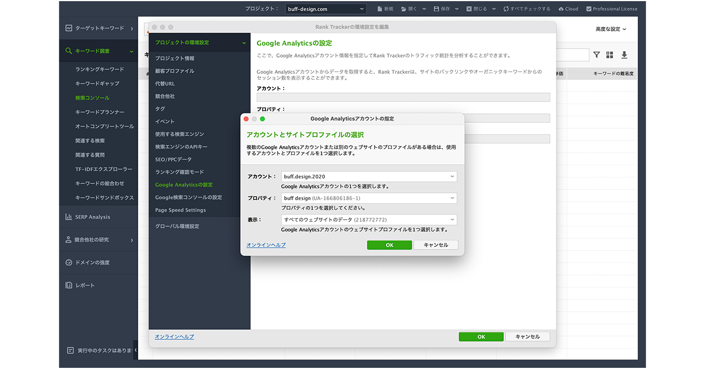Open the 表示 dropdown for website data

[368, 220]
